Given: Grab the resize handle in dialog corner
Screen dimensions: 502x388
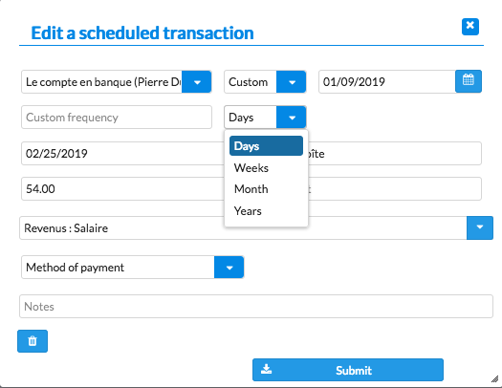Looking at the screenshot, I should [494, 379].
